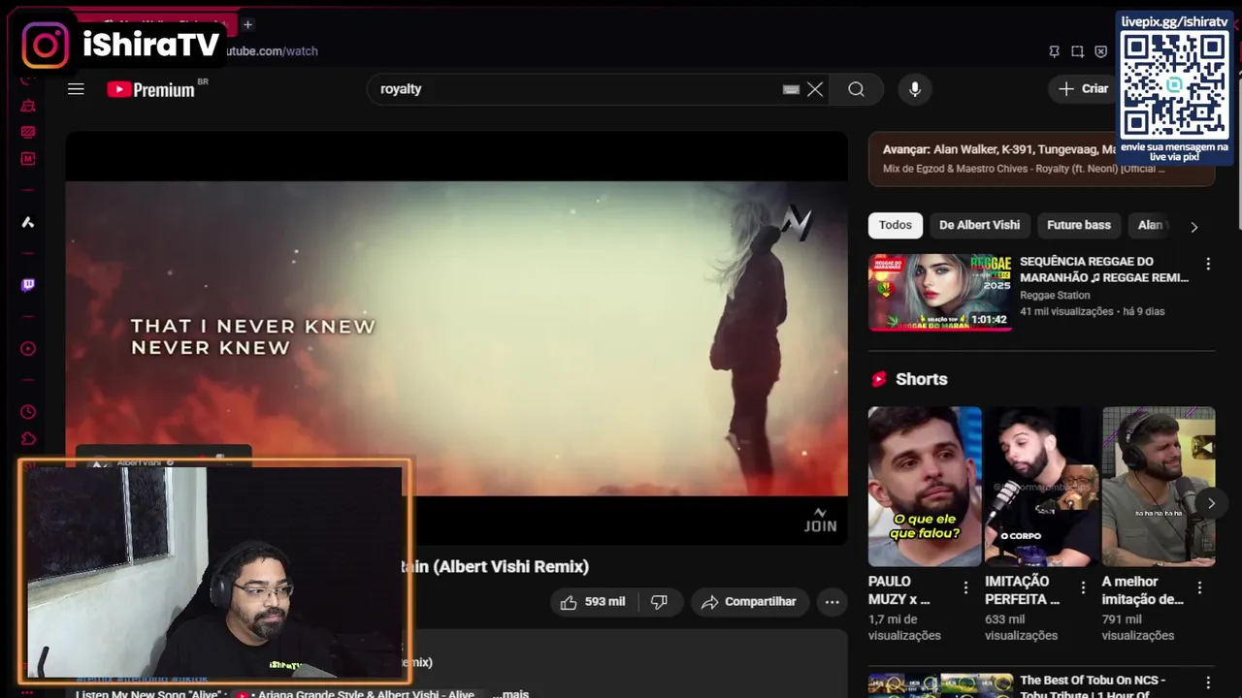The image size is (1242, 698).
Task: Click 'PAULO MUZY x ...' short title
Action: (x=899, y=590)
